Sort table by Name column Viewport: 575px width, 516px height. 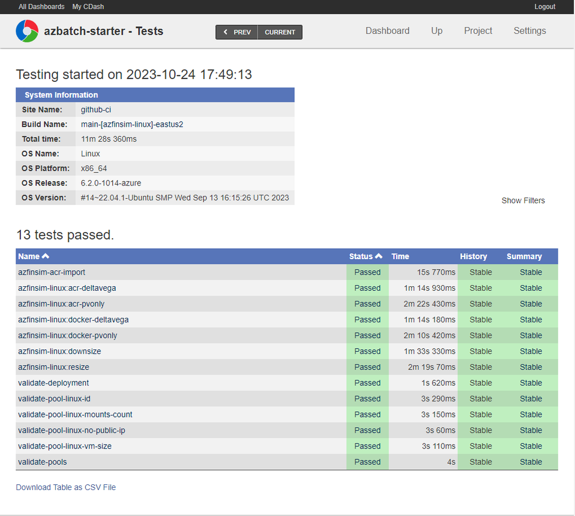pyautogui.click(x=33, y=256)
